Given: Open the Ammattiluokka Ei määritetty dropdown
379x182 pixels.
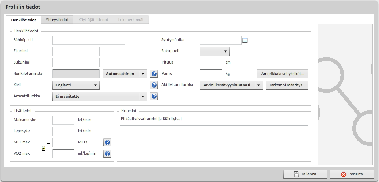Looking at the screenshot, I should point(100,96).
